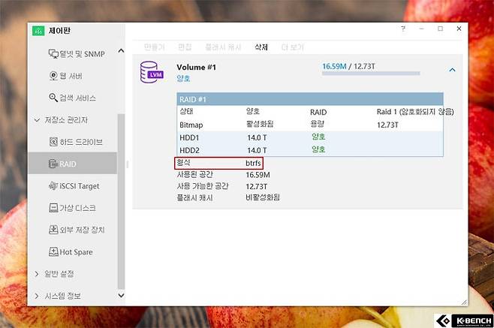Screen dimensions: 494x328
Task: Open the 웹 서버 page
Action: (68, 75)
